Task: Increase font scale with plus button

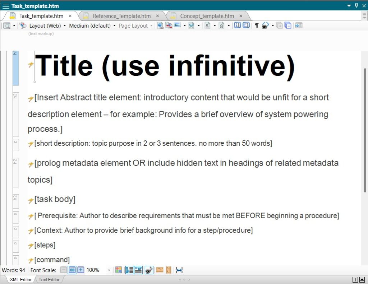Action: coord(80,270)
